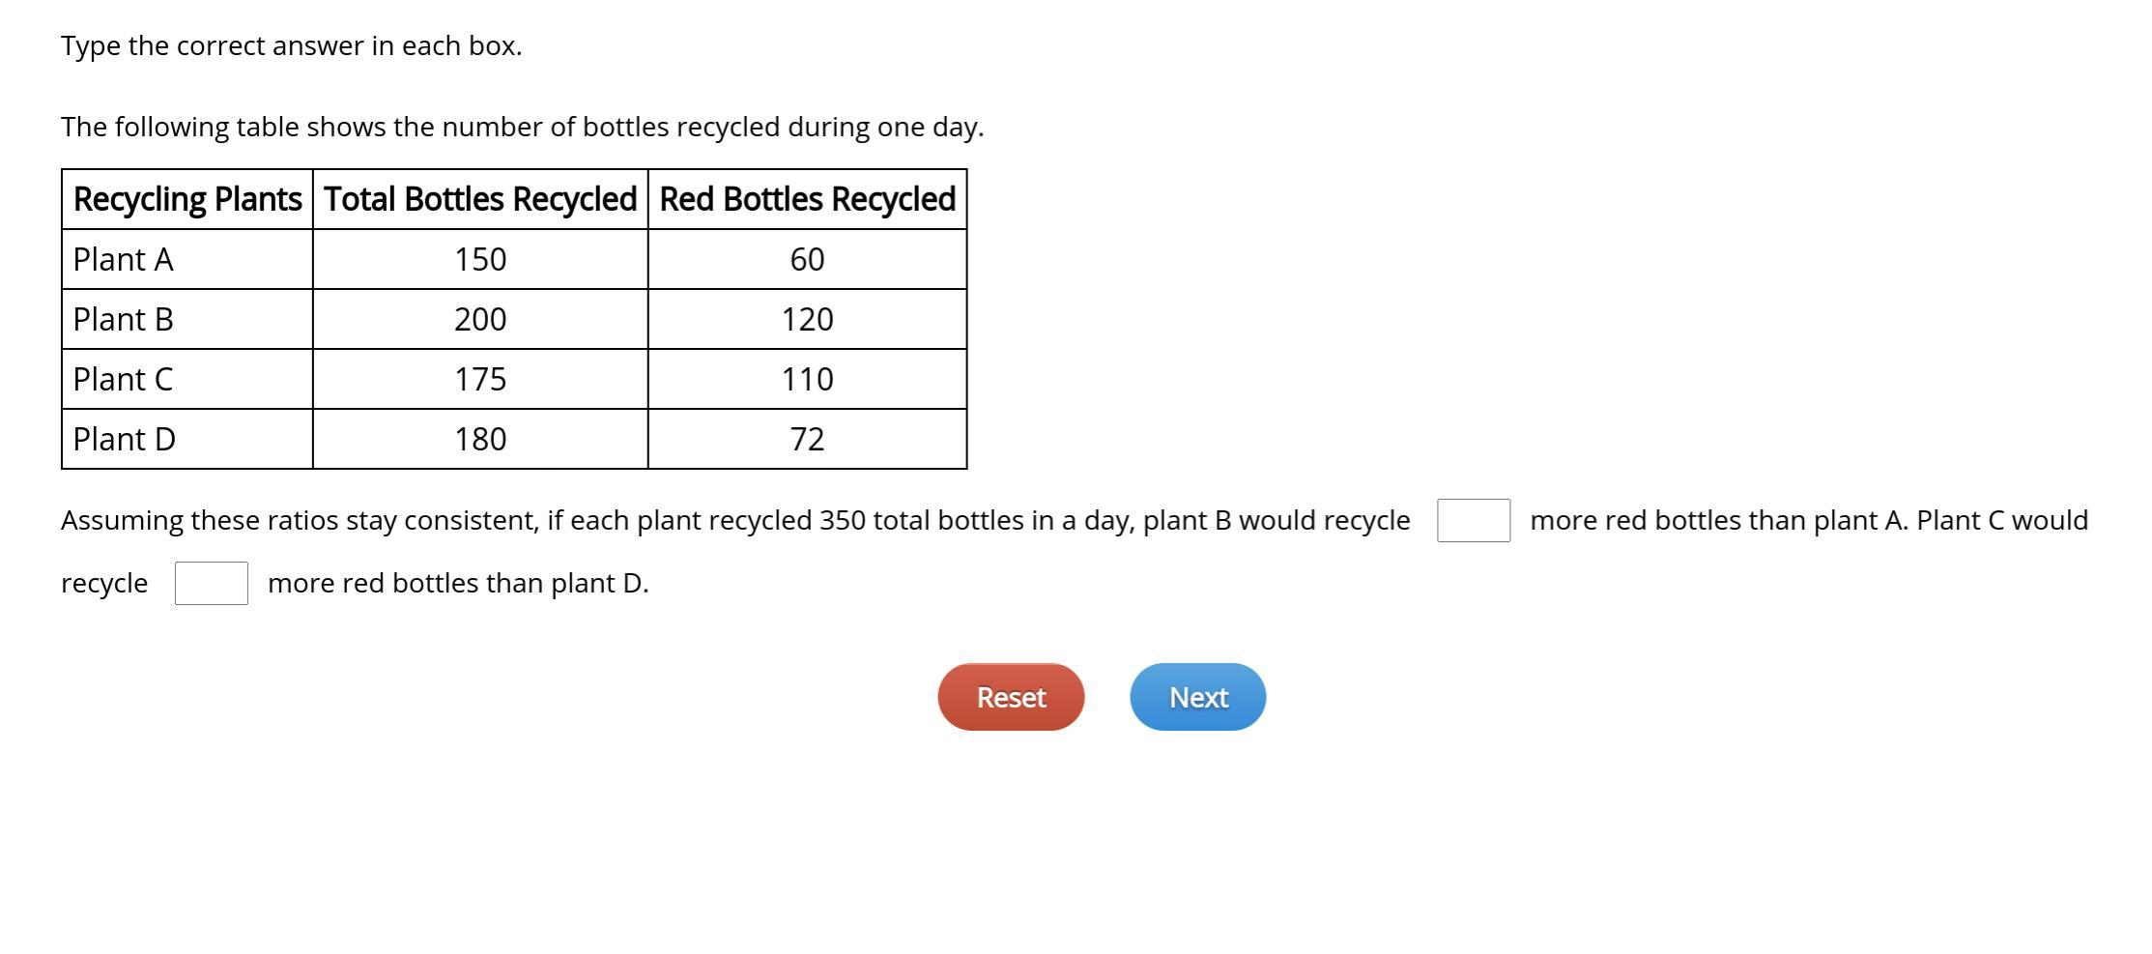
Task: Click the "Total Bottles Recycled" column header
Action: tap(480, 199)
